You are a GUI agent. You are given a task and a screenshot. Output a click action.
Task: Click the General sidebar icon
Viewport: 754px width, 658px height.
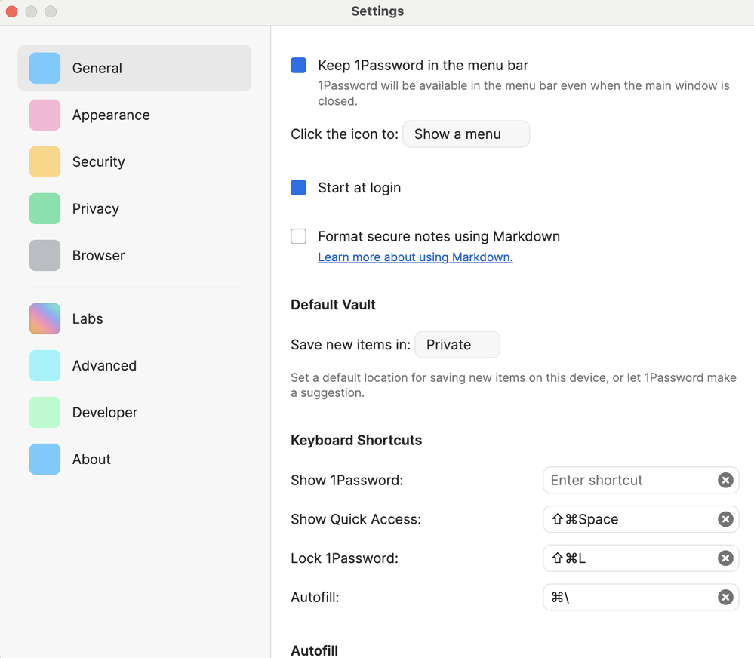pos(45,68)
